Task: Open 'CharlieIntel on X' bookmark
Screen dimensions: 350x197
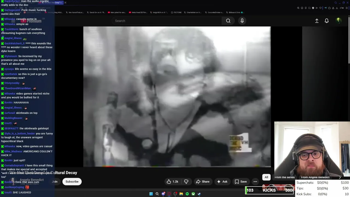Action: pyautogui.click(x=193, y=12)
